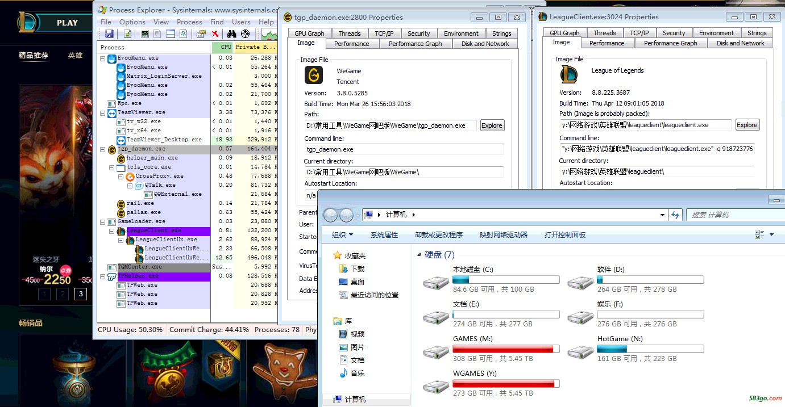The image size is (785, 407).
Task: Collapse the LeagueClientUx.exe tree node
Action: (121, 240)
